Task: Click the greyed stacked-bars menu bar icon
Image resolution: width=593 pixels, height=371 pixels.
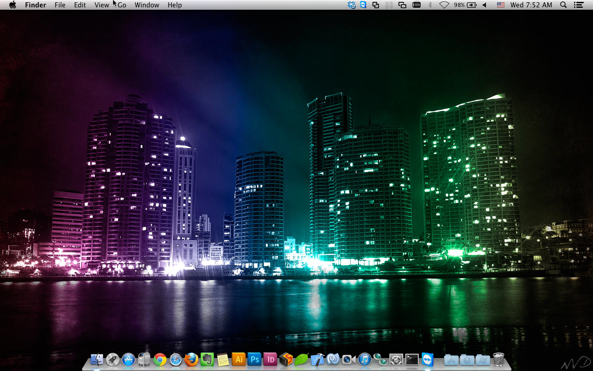Action: [x=389, y=5]
